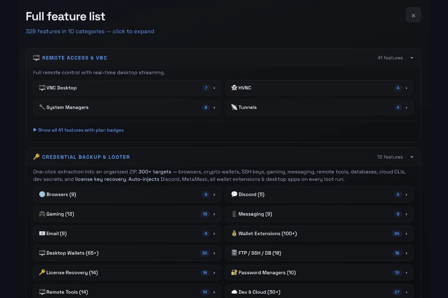The height and width of the screenshot is (298, 448).
Task: Click the Credential Backup & Looter heading
Action: 86,157
